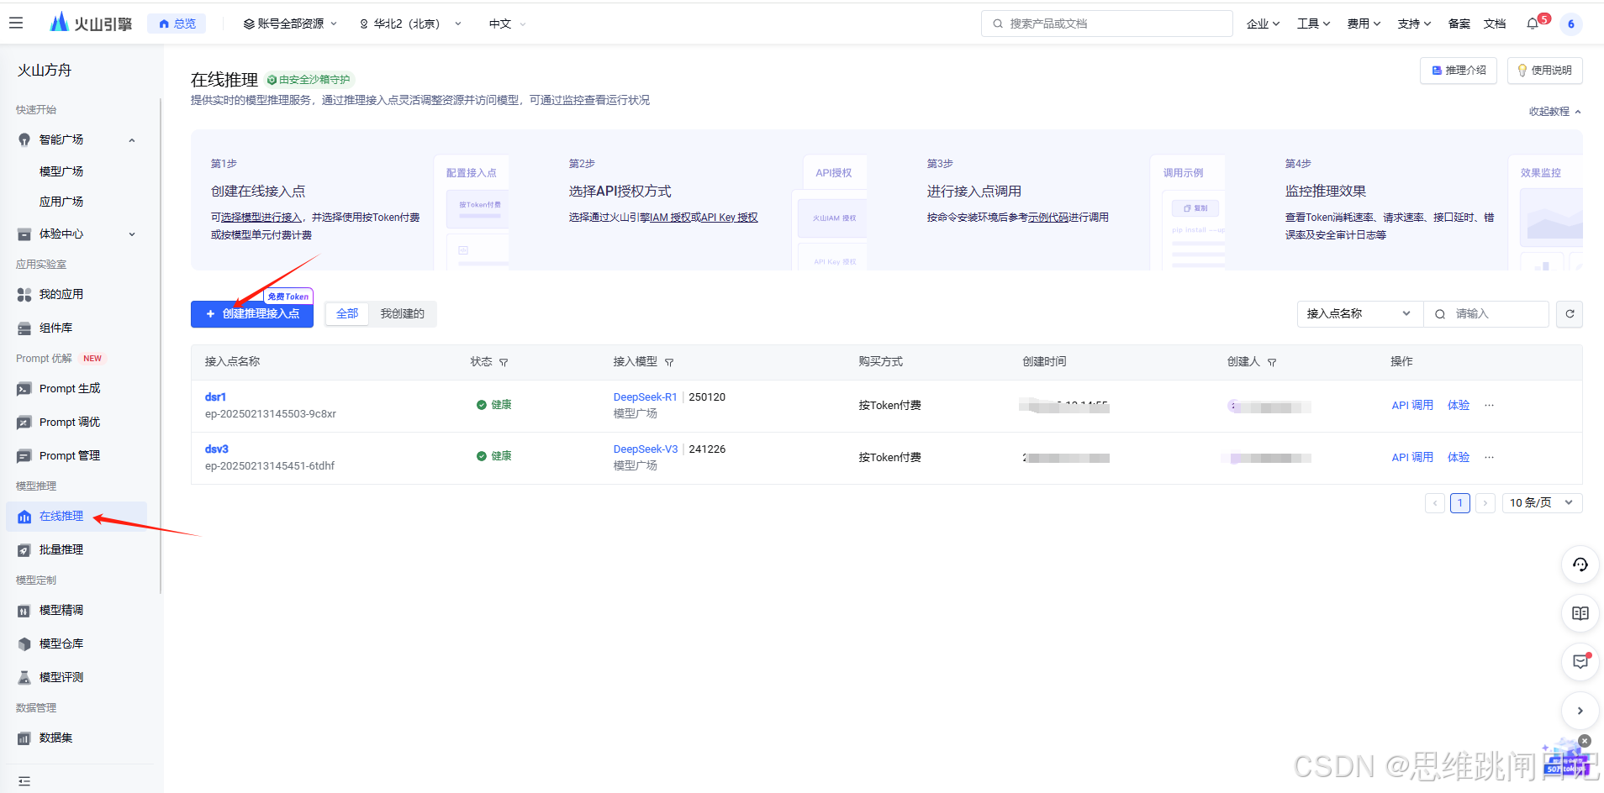1604x793 pixels.
Task: Open 模型广场 in the sidebar
Action: 61,171
